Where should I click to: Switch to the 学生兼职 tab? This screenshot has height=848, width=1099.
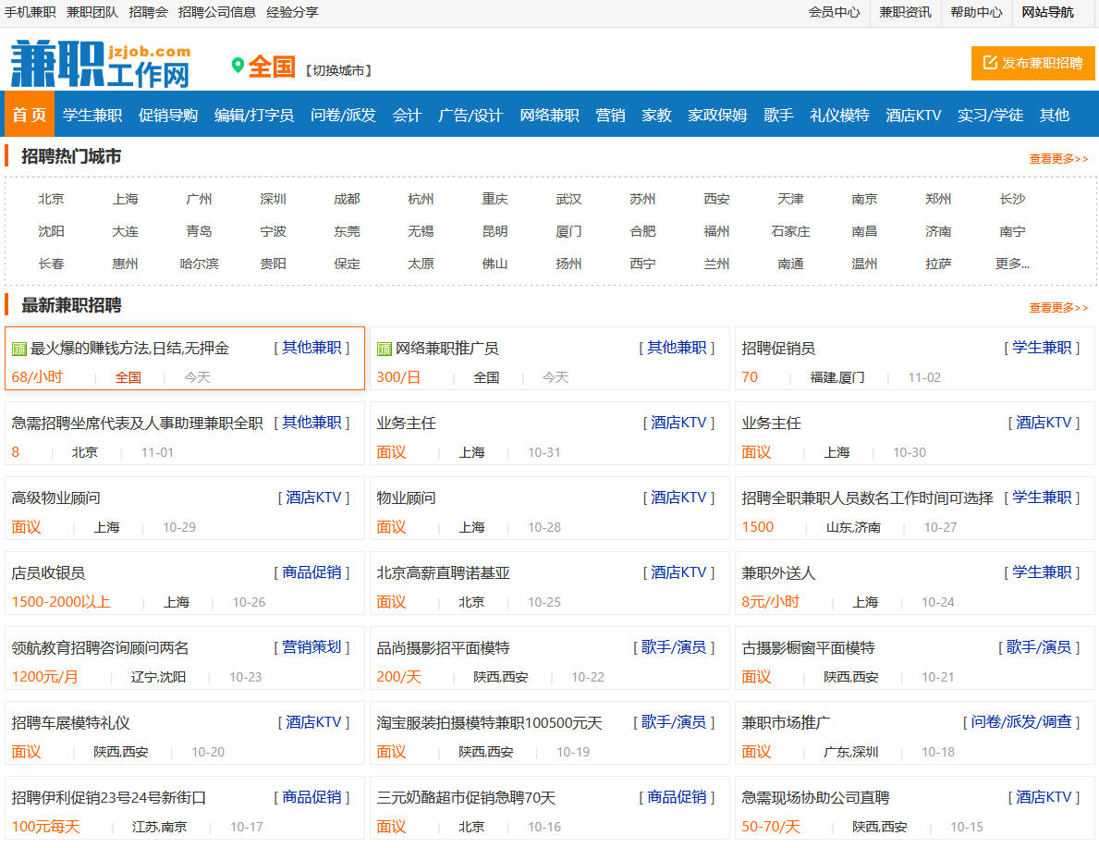[94, 114]
